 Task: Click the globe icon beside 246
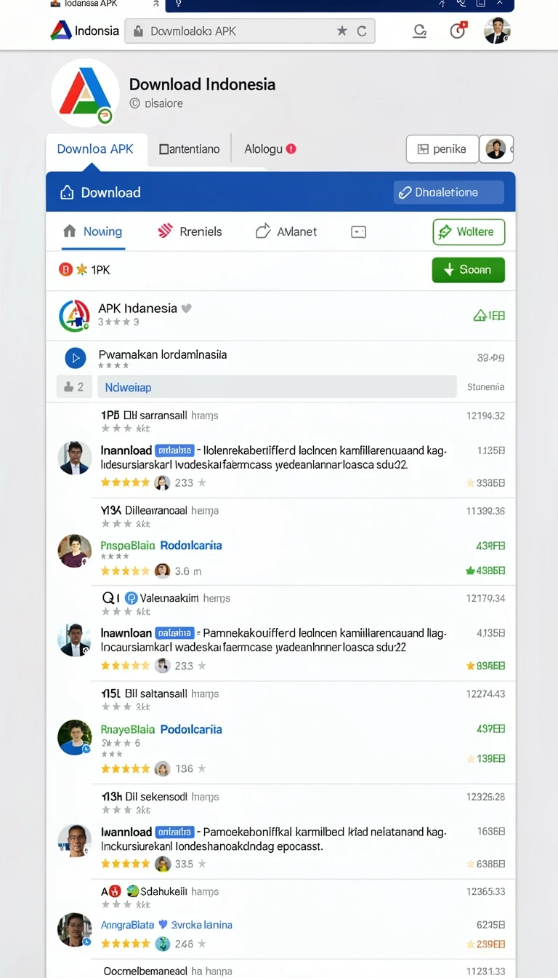162,944
